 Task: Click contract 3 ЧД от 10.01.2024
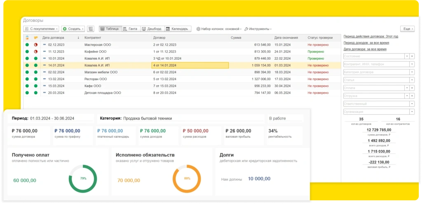(x=167, y=58)
